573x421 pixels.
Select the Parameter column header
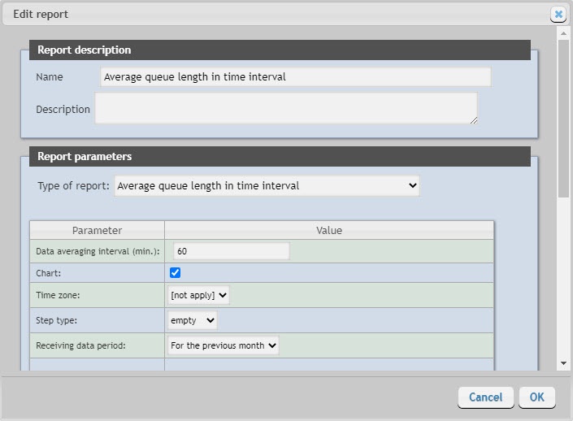97,230
